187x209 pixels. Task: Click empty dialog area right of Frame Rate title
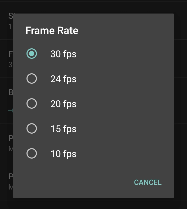pos(125,31)
